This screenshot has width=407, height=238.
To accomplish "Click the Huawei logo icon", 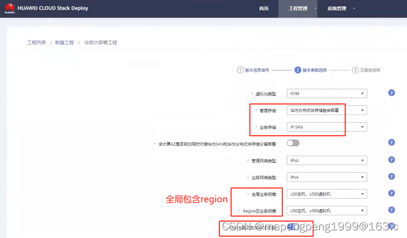I will point(9,8).
